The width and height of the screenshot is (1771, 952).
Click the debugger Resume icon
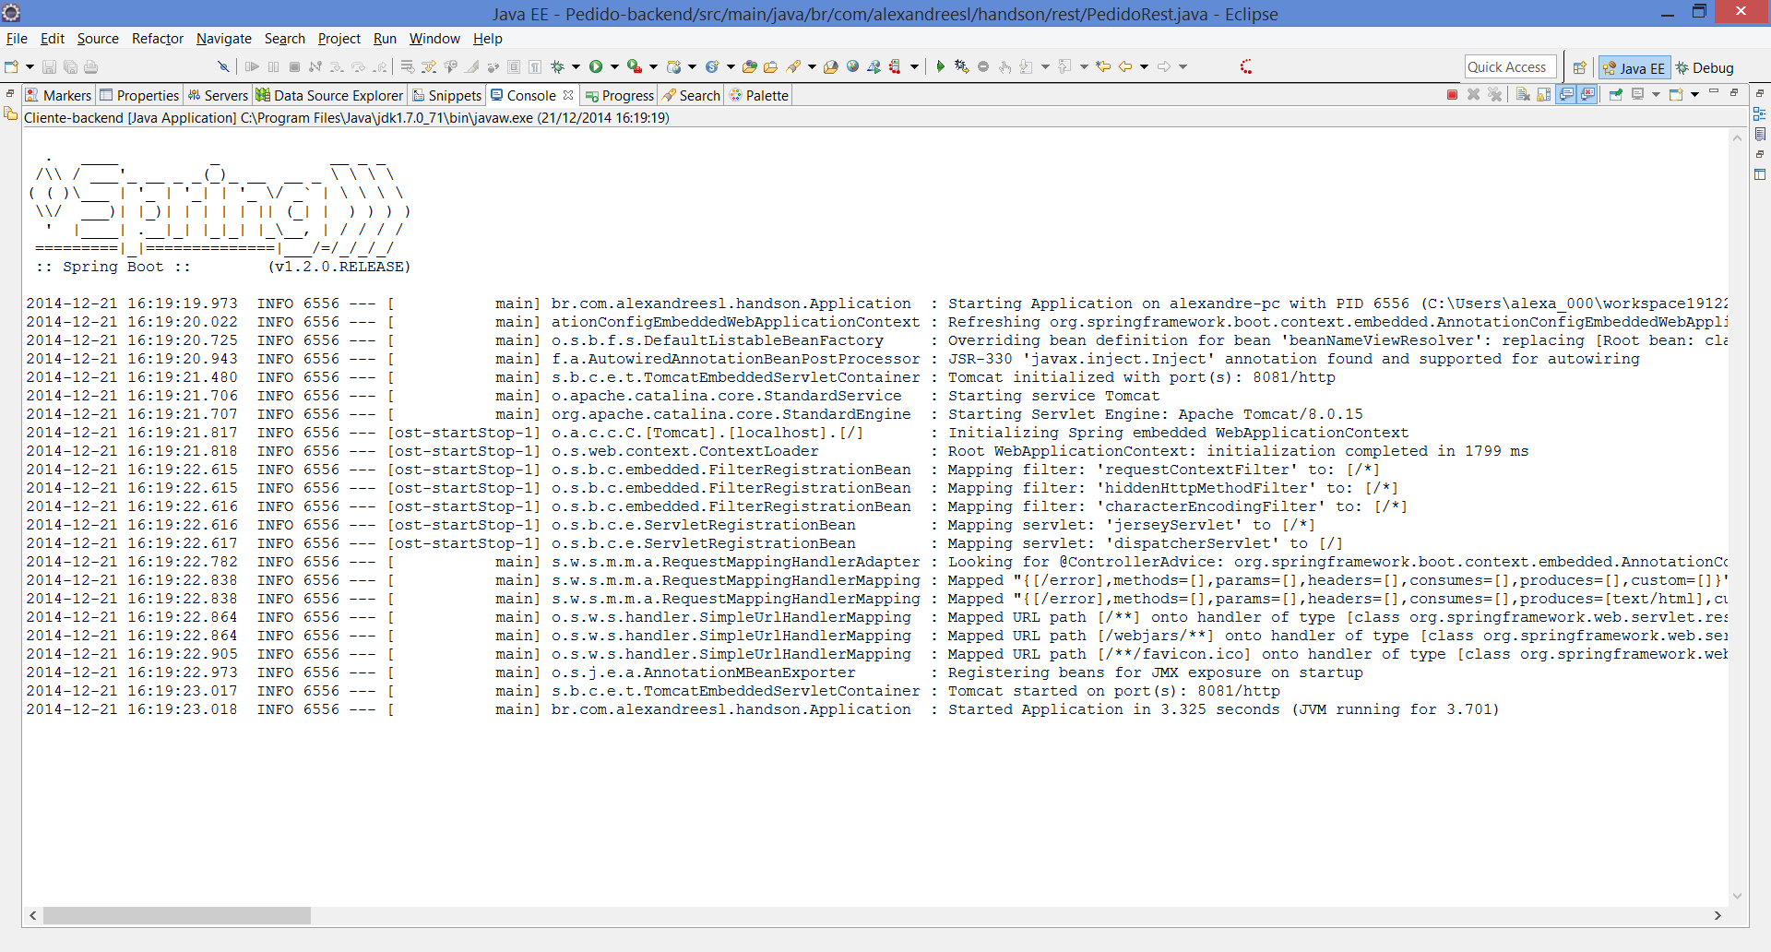click(x=252, y=66)
